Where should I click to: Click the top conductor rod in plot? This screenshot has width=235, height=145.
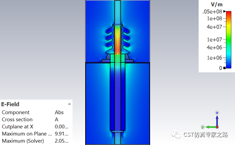[x=117, y=13]
